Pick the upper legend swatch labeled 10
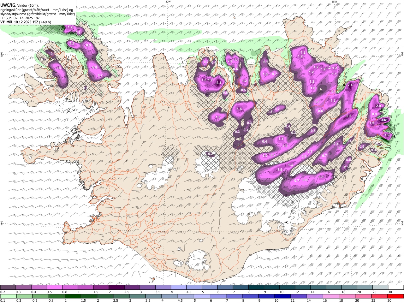 287,287
